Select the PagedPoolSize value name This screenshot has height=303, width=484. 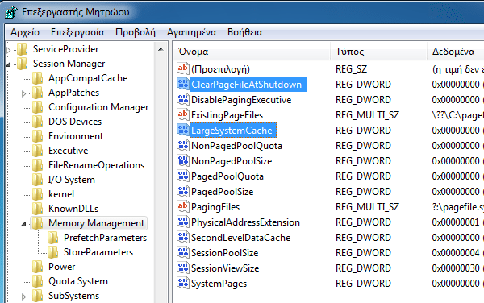click(x=223, y=192)
